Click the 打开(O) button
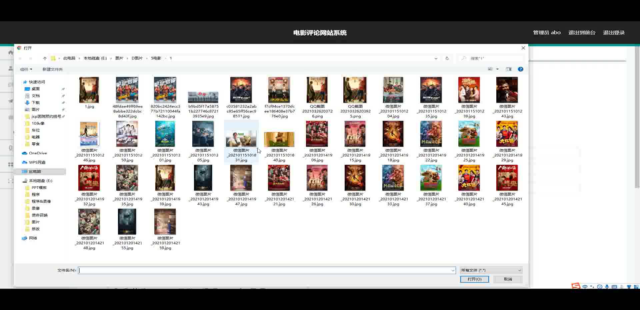 474,279
